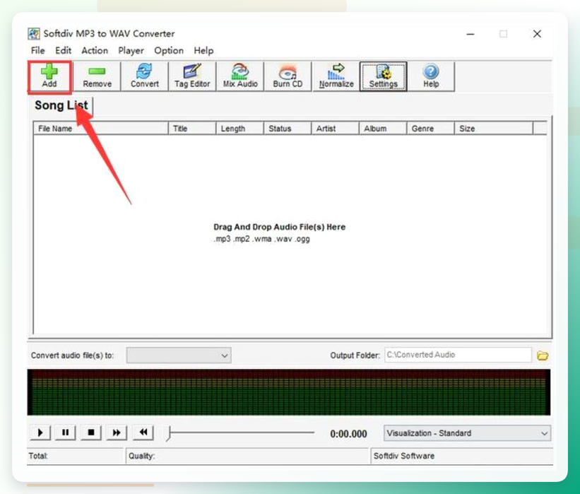Open the Mix Audio tool
Viewport: 580px width, 494px height.
(240, 76)
